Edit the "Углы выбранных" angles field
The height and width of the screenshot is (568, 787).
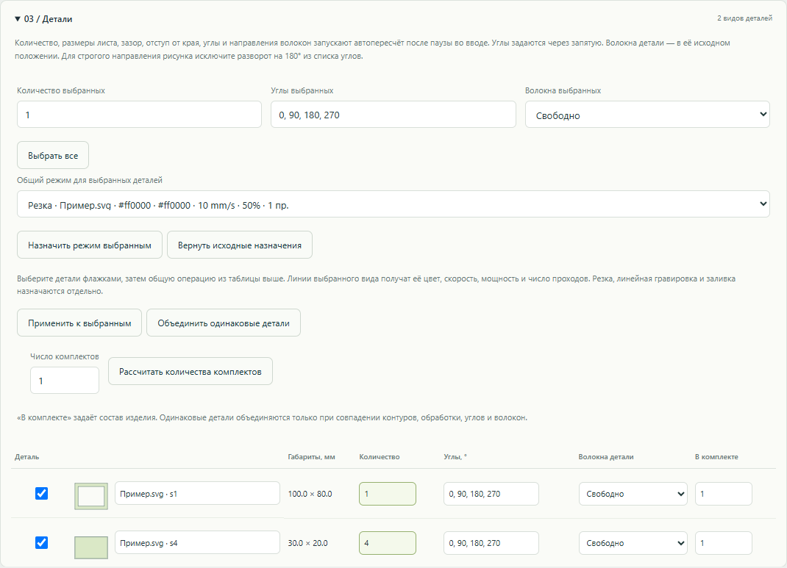tap(393, 115)
